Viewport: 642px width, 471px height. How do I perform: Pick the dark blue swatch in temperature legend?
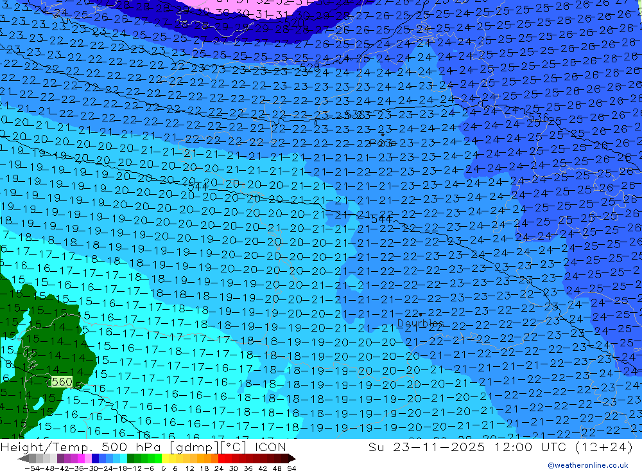coord(95,458)
